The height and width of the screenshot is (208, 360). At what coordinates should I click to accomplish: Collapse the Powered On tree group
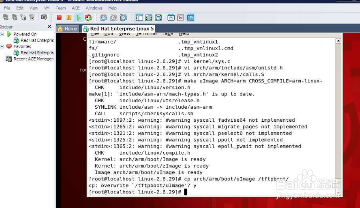[2, 34]
